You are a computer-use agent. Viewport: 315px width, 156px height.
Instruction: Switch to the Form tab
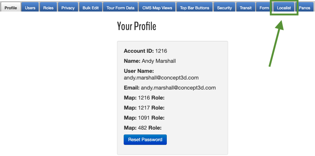[264, 7]
